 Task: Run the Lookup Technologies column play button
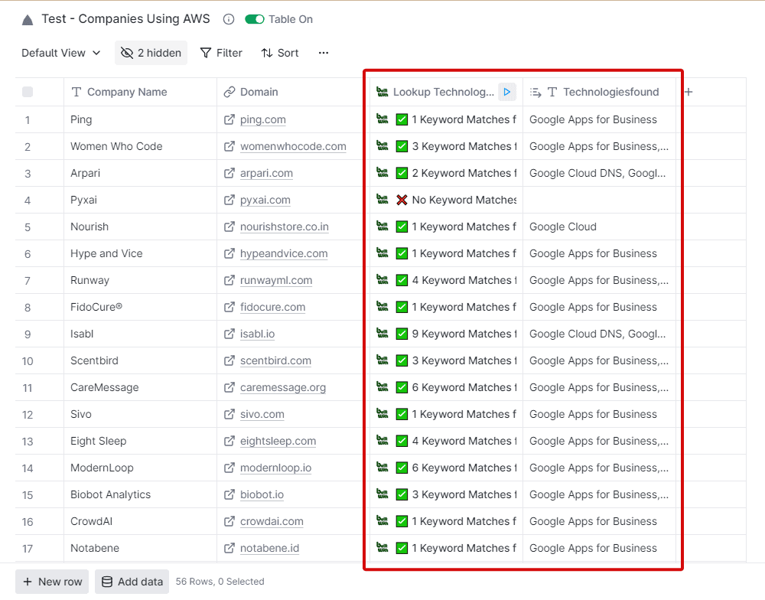coord(506,92)
